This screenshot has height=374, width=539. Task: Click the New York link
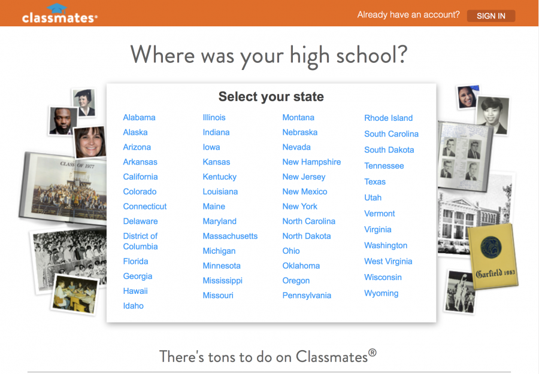(300, 206)
